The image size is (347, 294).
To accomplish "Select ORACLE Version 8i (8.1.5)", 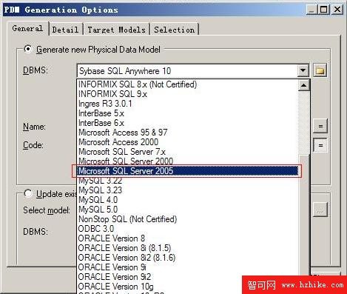I will point(187,248).
